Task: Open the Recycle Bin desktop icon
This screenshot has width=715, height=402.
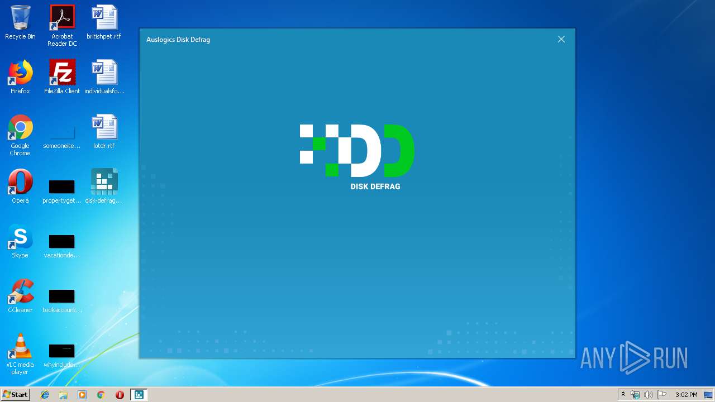Action: click(x=20, y=23)
